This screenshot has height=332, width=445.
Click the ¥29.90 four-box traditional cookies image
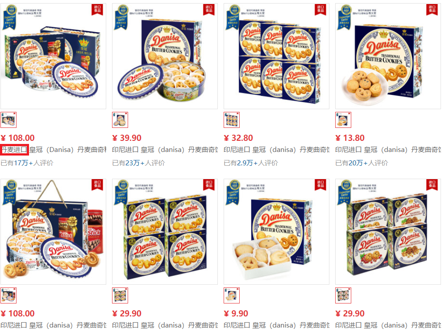(165, 232)
